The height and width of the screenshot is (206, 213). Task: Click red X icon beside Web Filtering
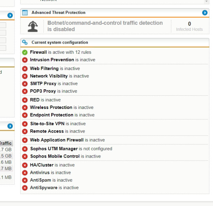point(25,69)
